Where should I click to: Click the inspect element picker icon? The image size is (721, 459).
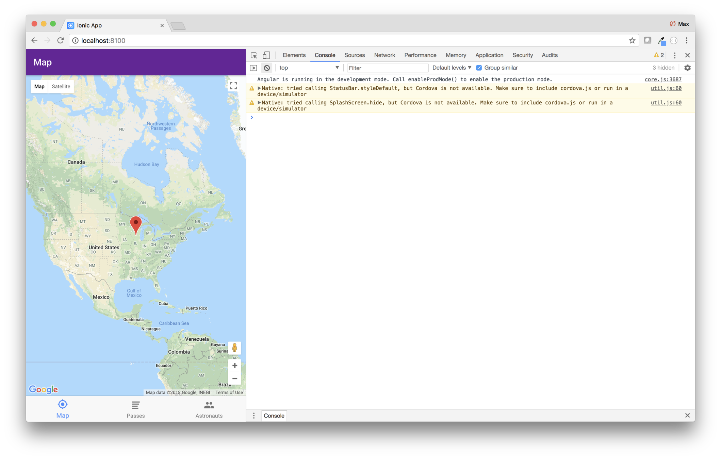tap(254, 55)
